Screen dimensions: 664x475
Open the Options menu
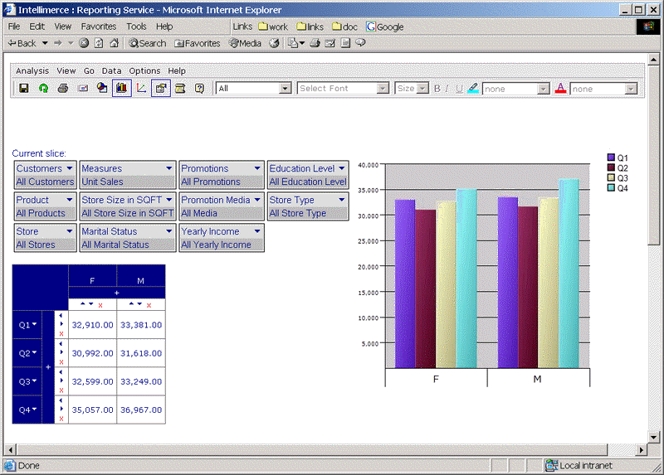(144, 70)
